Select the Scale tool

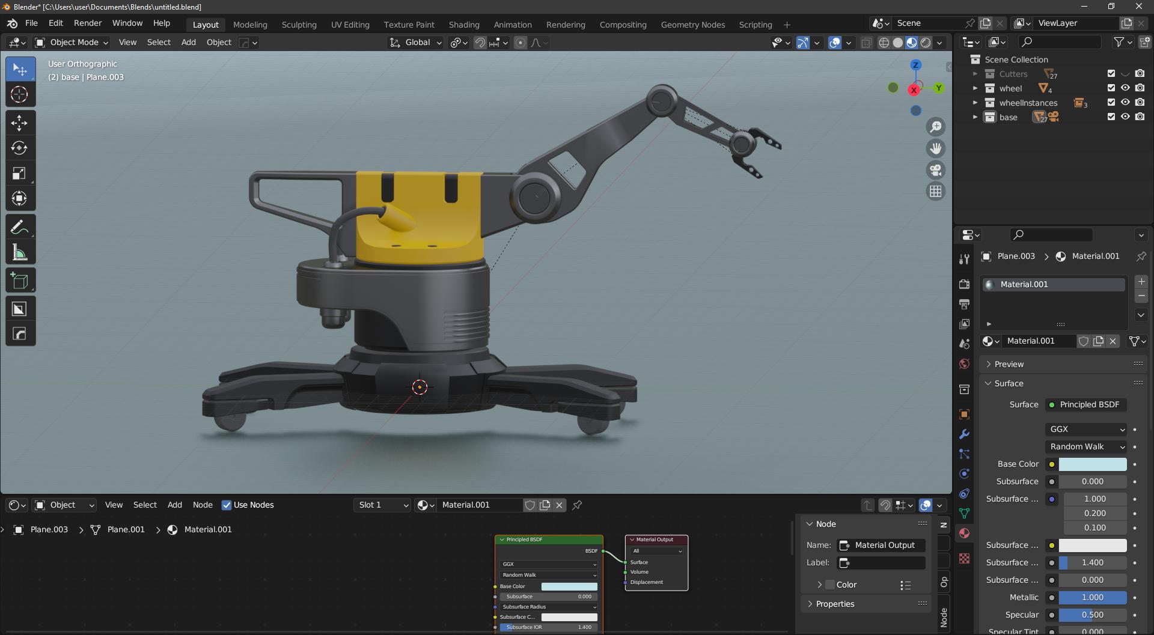pyautogui.click(x=19, y=173)
